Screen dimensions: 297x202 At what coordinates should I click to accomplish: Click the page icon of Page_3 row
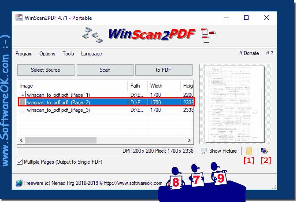click(23, 110)
